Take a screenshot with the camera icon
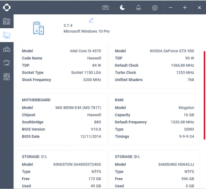This screenshot has height=189, width=206. [106, 8]
